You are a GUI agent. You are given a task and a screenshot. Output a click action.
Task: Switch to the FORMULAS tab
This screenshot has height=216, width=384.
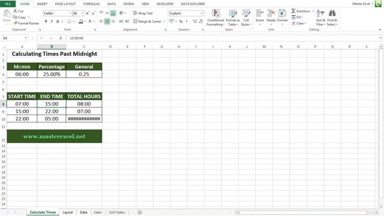(x=91, y=4)
